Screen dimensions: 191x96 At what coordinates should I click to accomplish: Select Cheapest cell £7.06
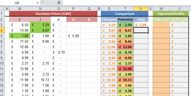pos(109,85)
